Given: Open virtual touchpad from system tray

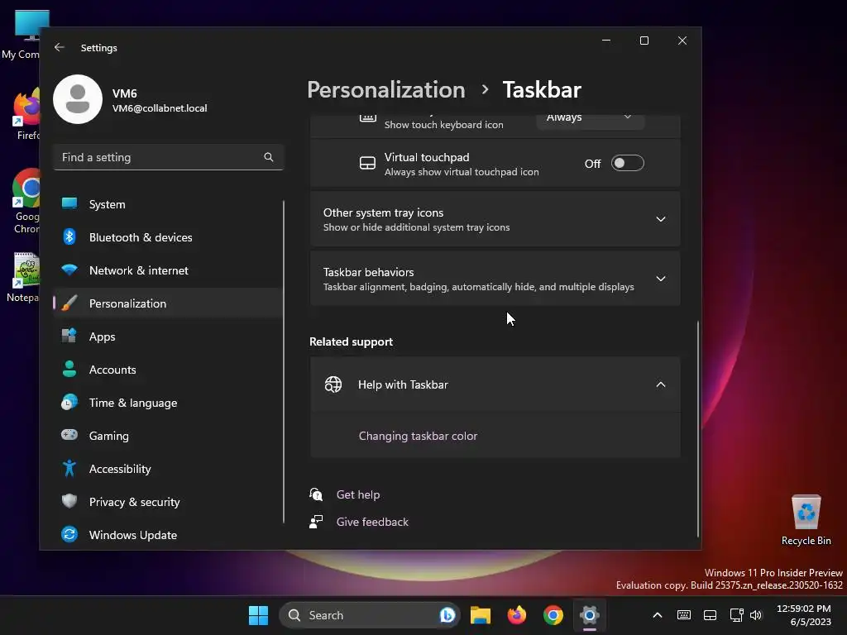Looking at the screenshot, I should 711,615.
